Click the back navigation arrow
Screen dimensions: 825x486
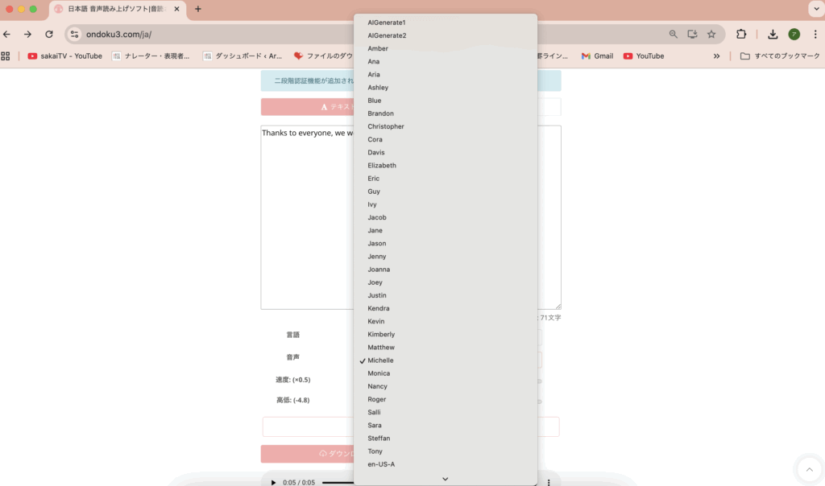point(7,35)
